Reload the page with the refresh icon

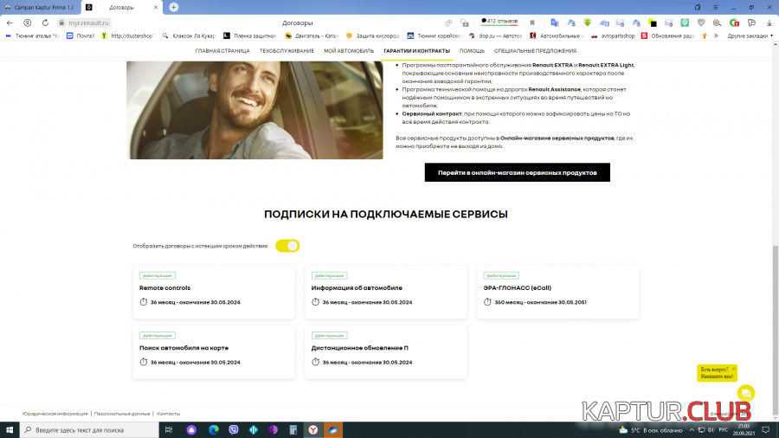pyautogui.click(x=45, y=23)
